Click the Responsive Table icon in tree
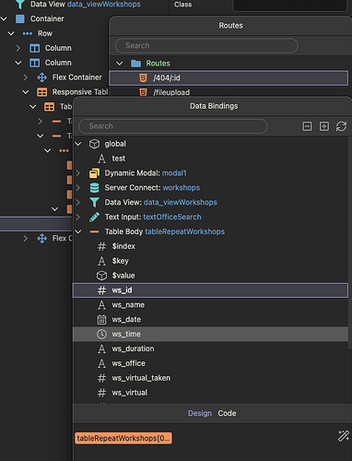Screen dimensions: 352x461 (x=42, y=92)
